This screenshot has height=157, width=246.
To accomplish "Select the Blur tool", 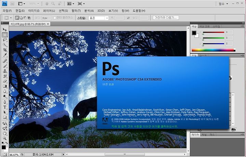I will pyautogui.click(x=5, y=91).
